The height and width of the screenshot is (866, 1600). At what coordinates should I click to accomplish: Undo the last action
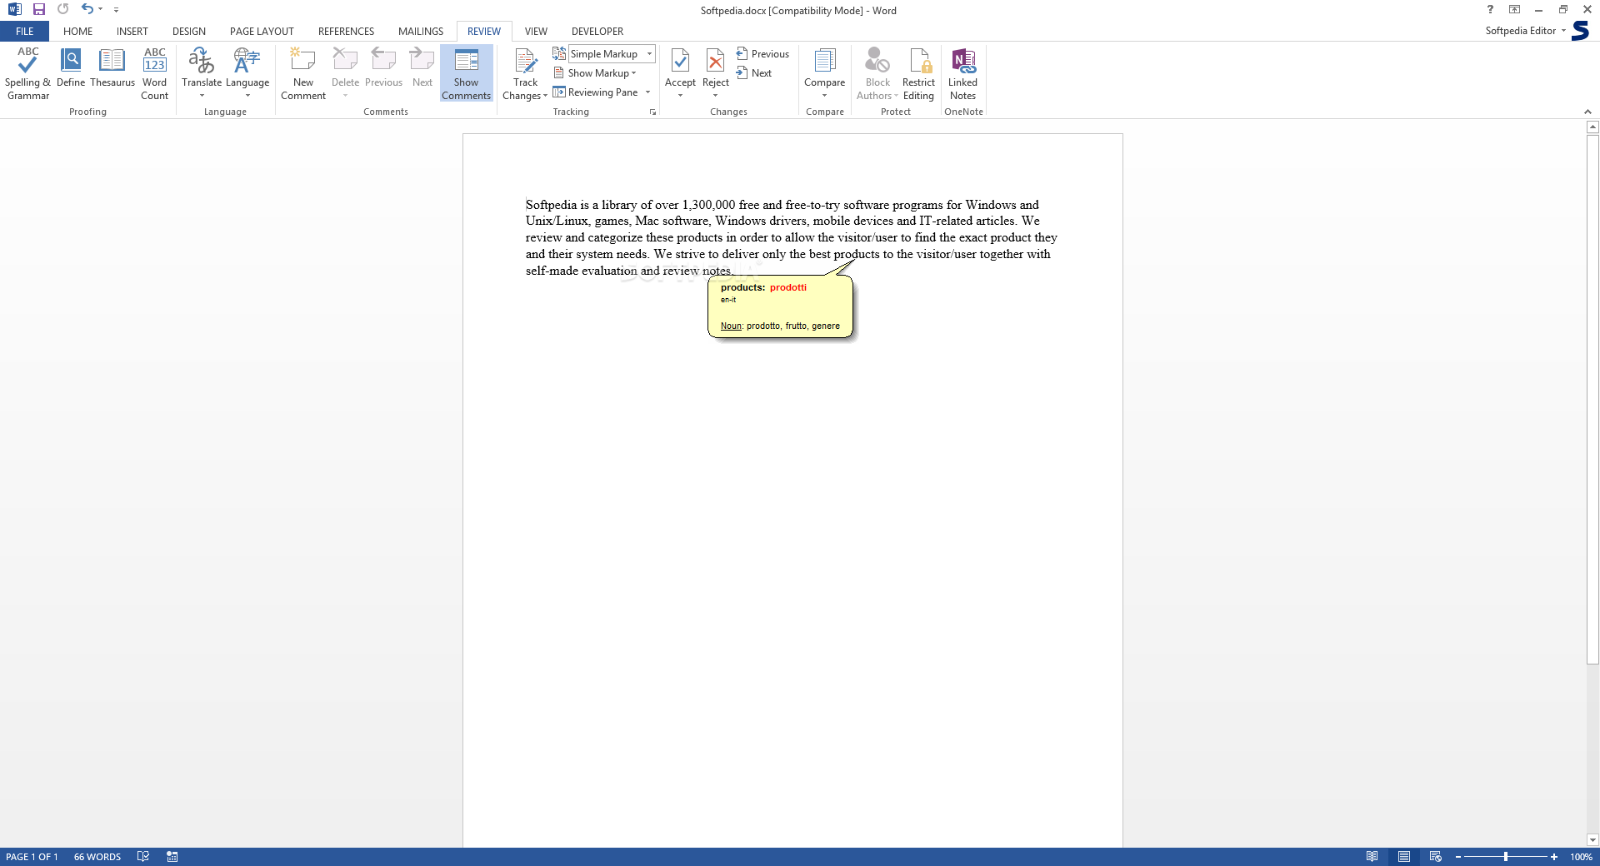87,9
